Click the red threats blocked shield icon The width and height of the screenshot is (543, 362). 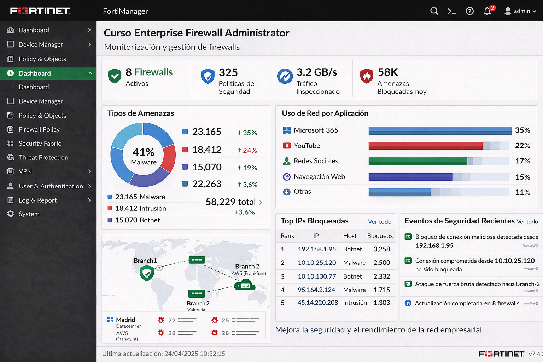367,76
